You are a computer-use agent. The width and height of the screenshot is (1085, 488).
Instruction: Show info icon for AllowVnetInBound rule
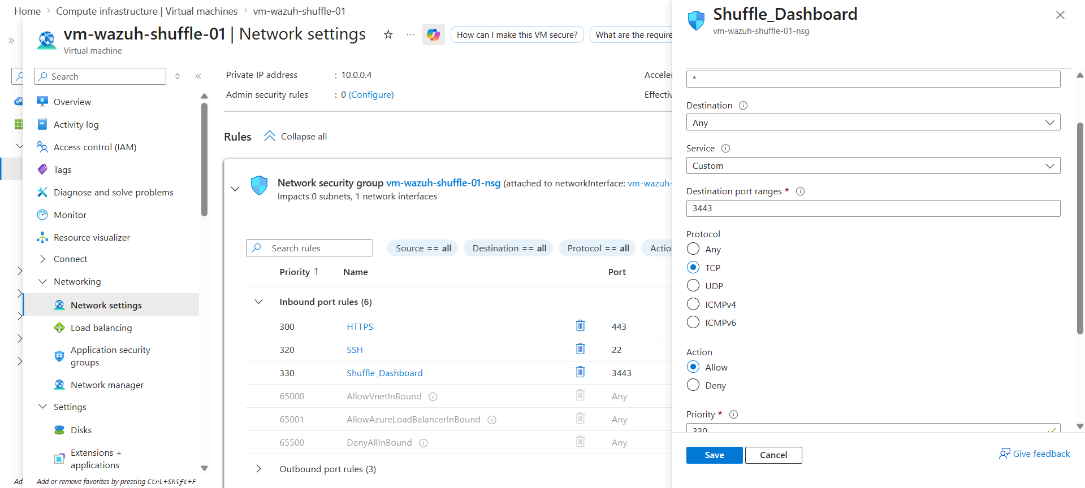click(x=433, y=396)
